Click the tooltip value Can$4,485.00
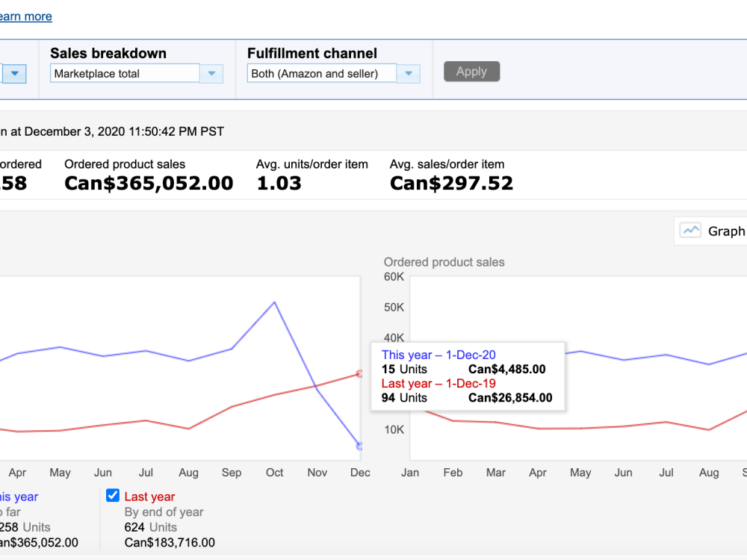 [x=507, y=370]
